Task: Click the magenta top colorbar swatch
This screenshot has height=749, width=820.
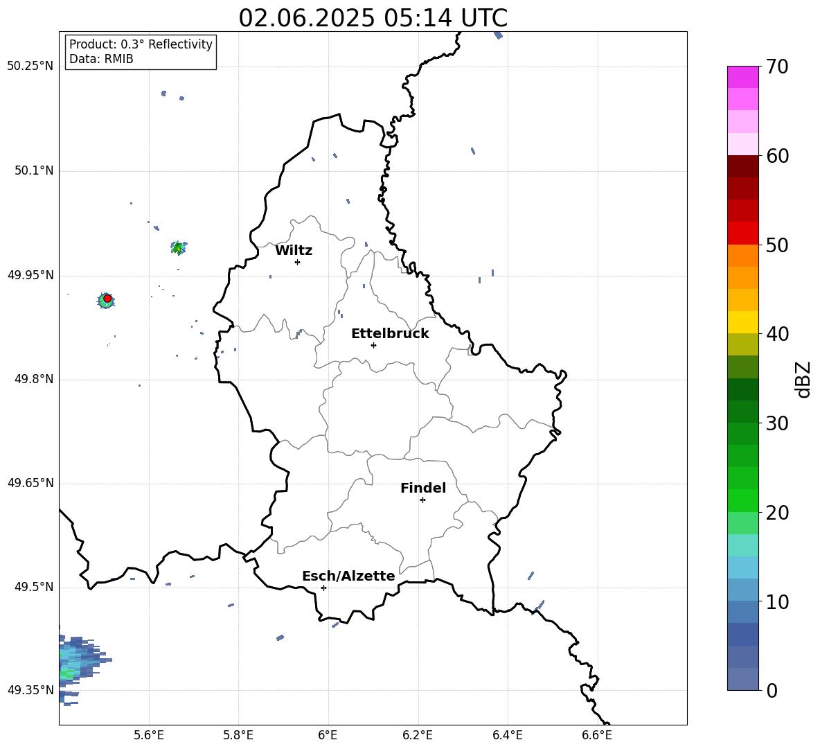Action: click(742, 77)
